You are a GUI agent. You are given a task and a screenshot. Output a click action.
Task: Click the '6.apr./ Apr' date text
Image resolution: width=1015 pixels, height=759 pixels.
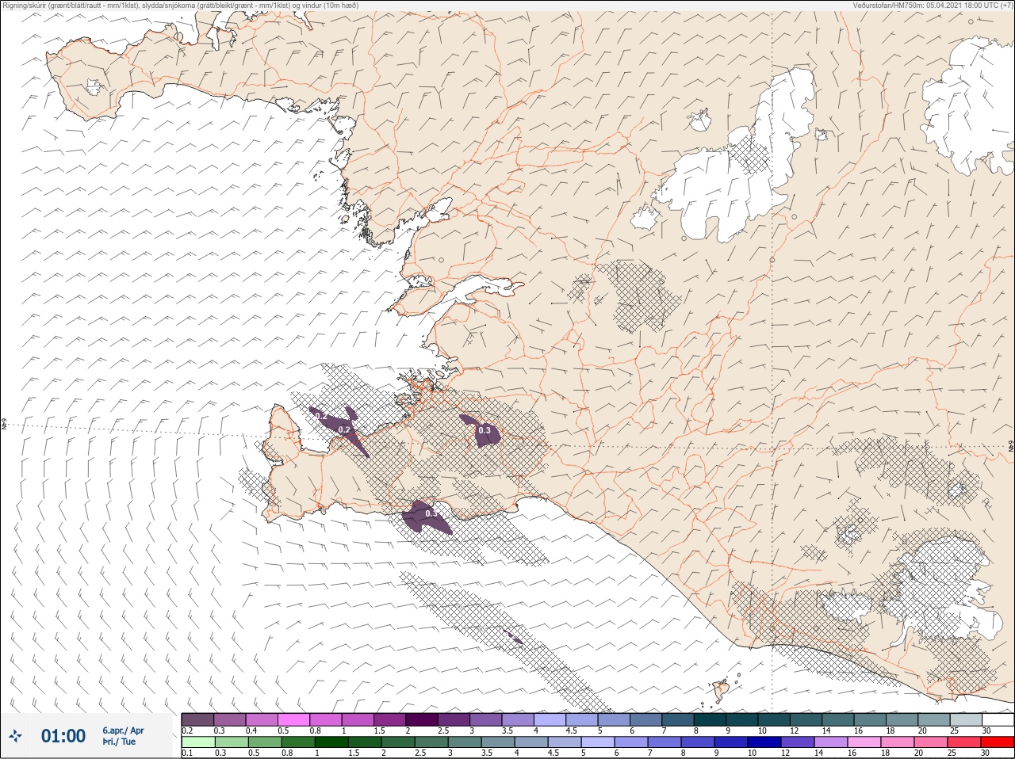tap(123, 730)
